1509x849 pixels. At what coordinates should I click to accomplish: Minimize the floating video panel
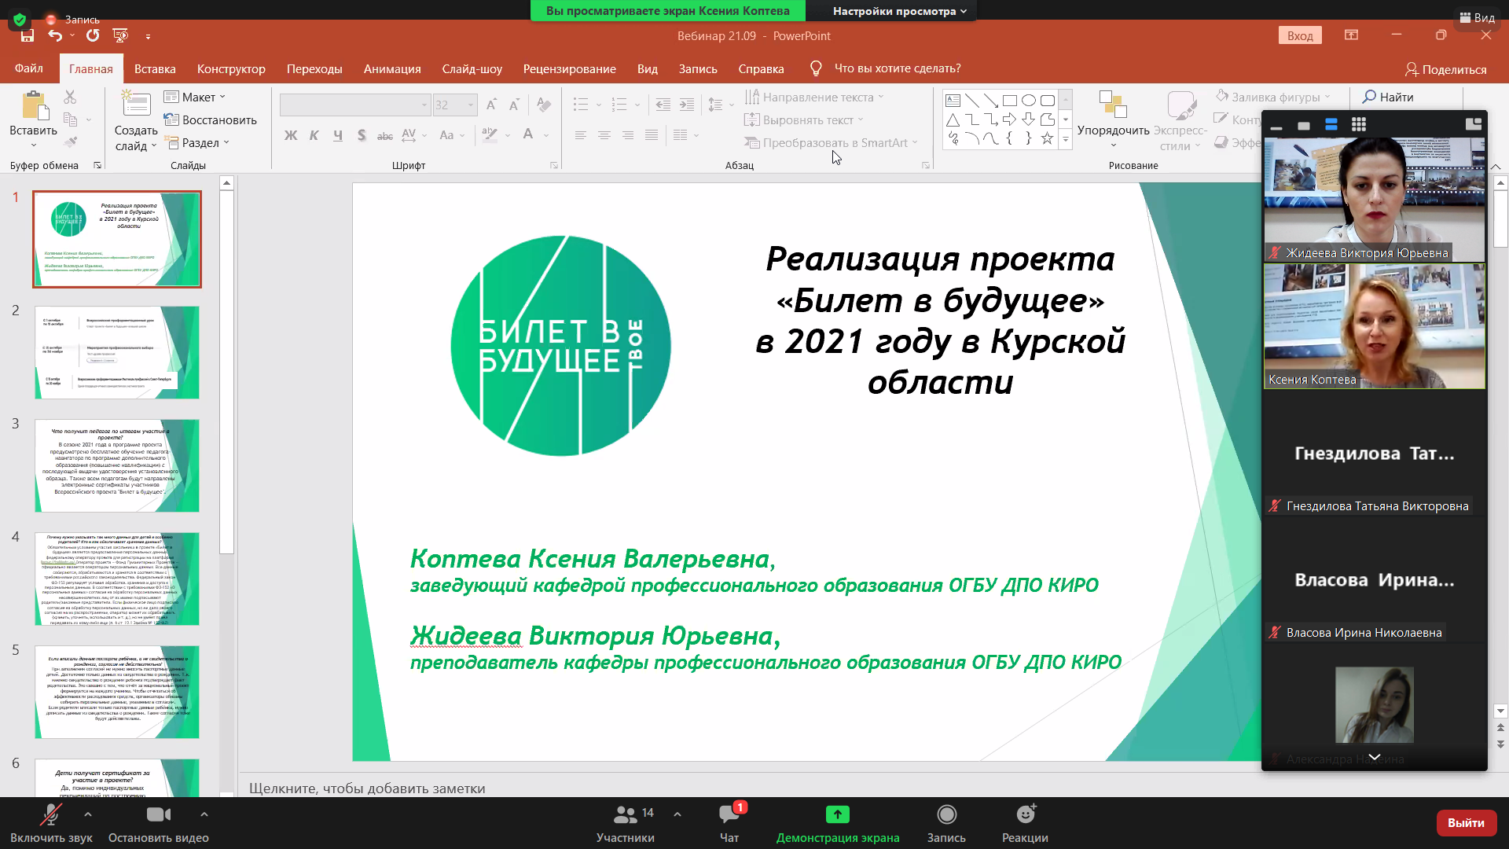click(1276, 127)
